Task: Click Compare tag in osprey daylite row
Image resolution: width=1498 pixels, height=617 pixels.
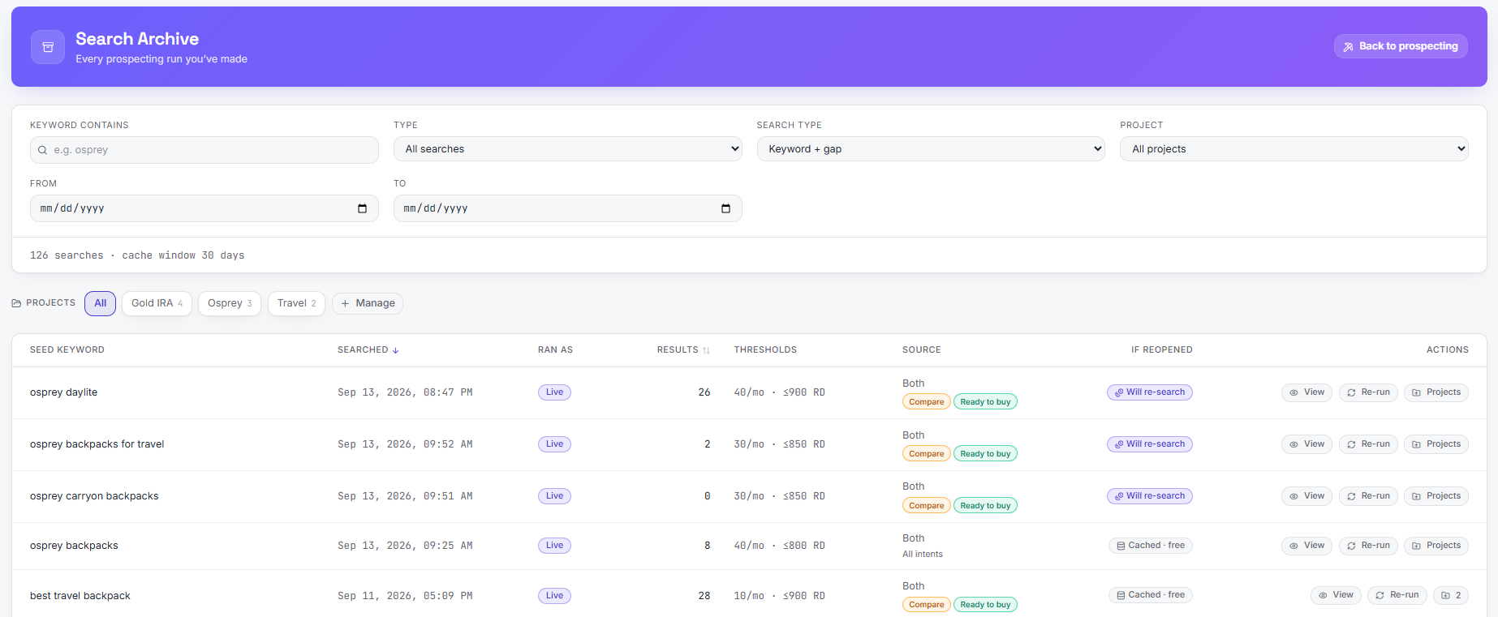Action: 926,402
